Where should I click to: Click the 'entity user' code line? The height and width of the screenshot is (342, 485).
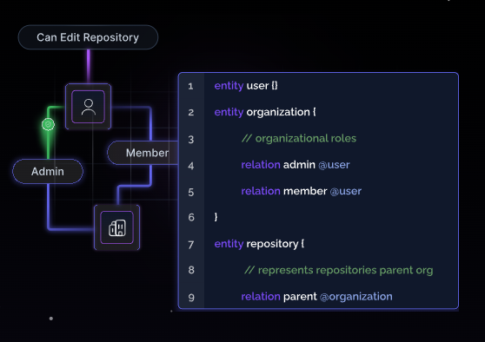point(246,86)
